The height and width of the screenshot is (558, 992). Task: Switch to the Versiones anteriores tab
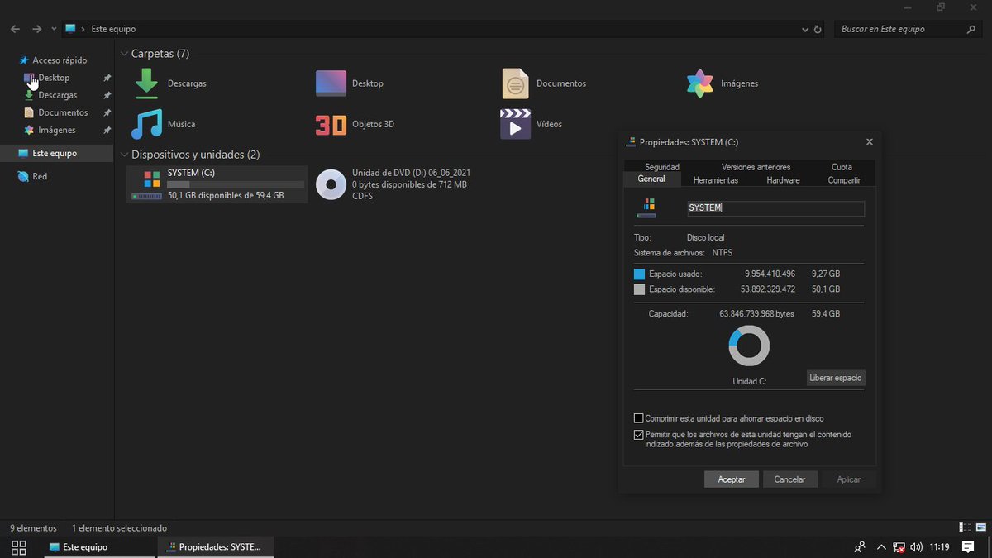(x=756, y=167)
